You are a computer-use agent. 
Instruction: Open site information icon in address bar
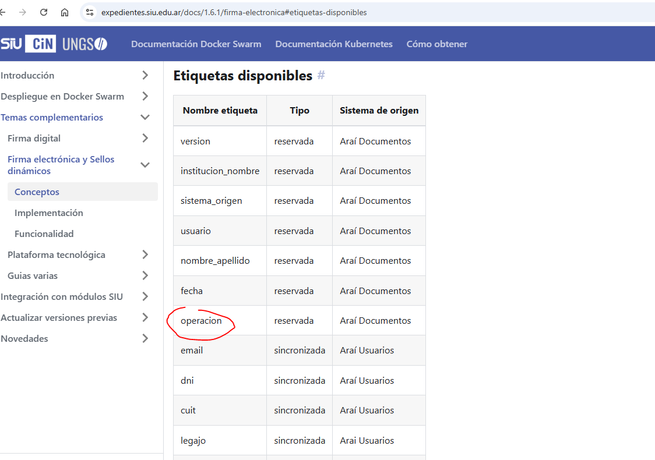(89, 12)
